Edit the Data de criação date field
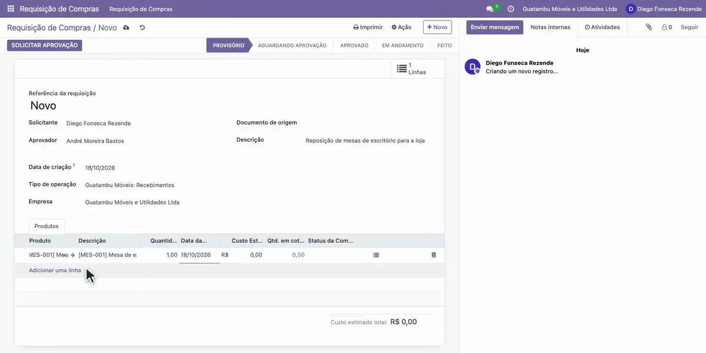Image resolution: width=706 pixels, height=353 pixels. point(153,168)
